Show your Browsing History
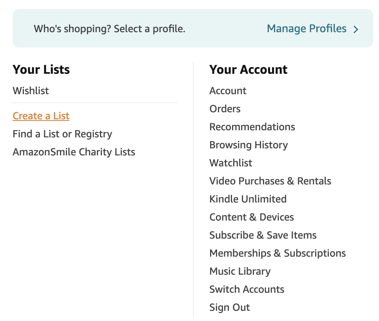379x321 pixels. click(x=248, y=145)
